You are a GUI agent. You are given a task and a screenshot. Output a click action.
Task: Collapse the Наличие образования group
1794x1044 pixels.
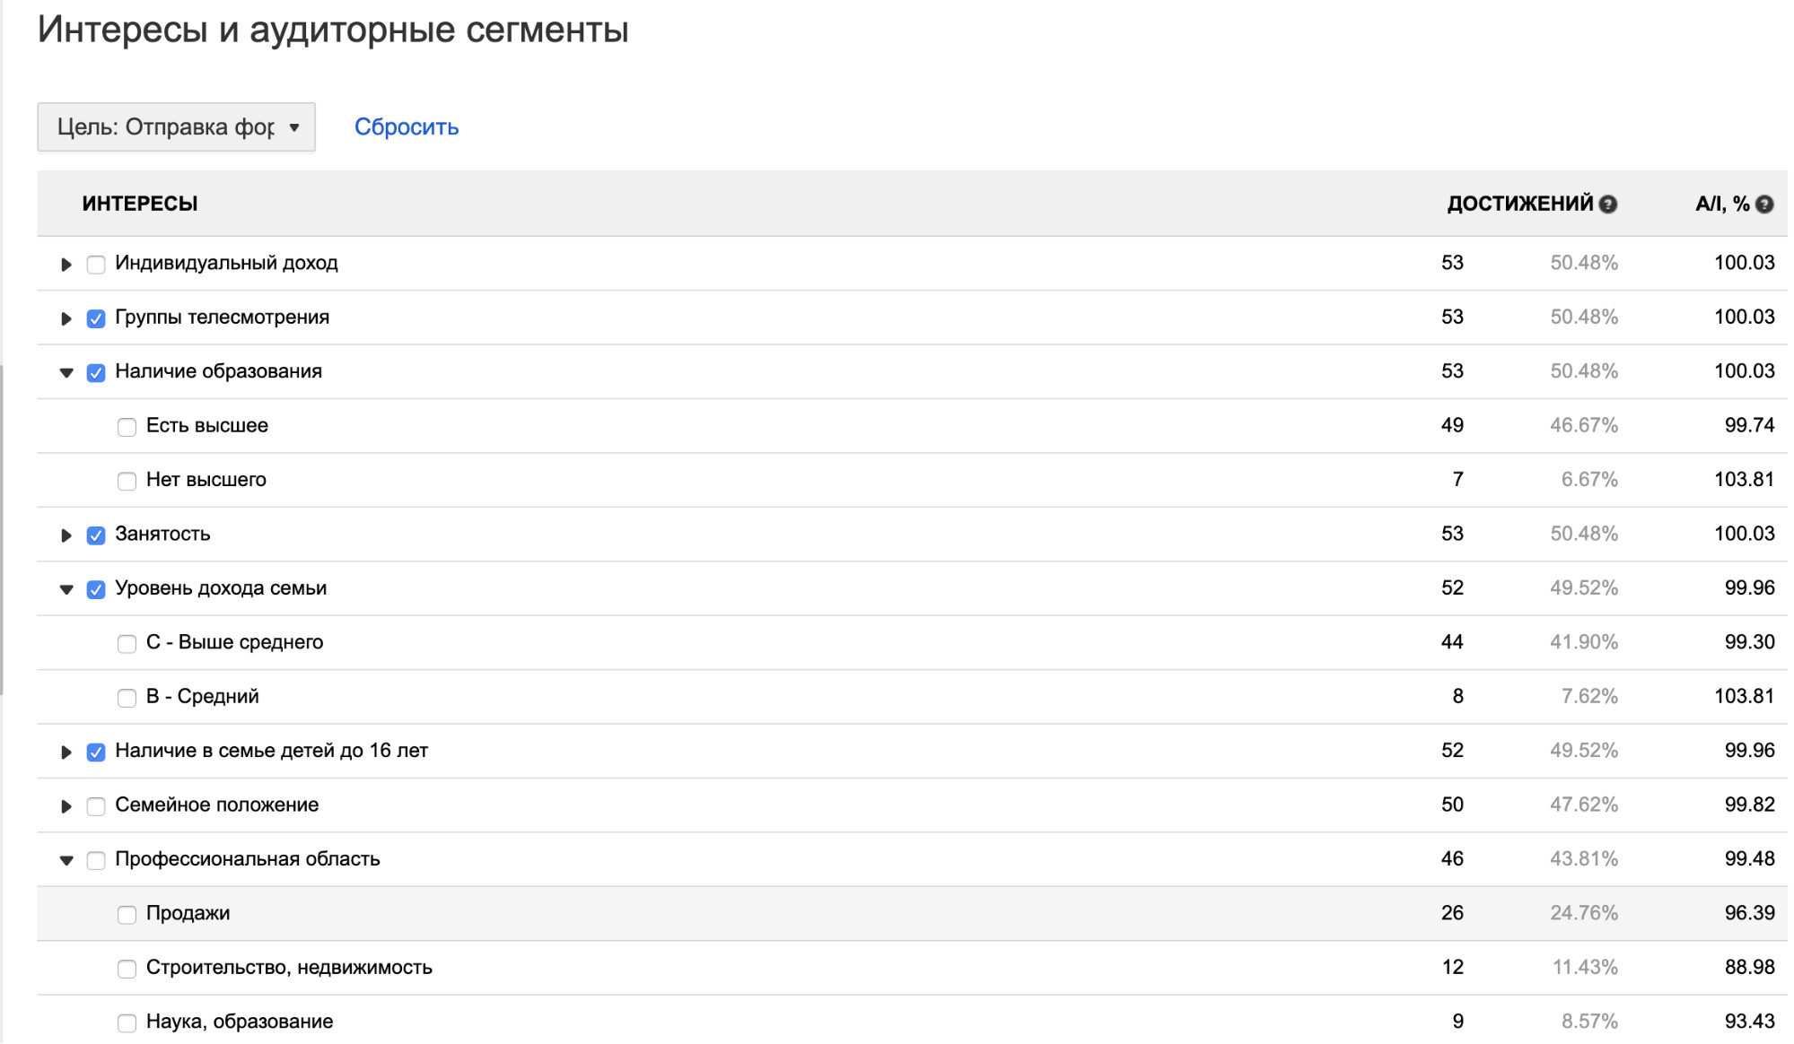point(66,372)
